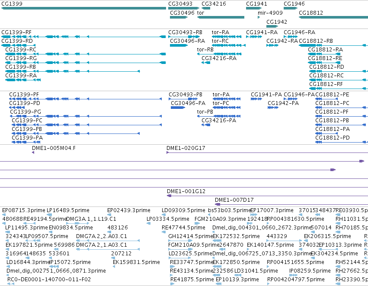The height and width of the screenshot is (286, 368).
Task: Select transcript CG1399-RA
Action: 23,80
